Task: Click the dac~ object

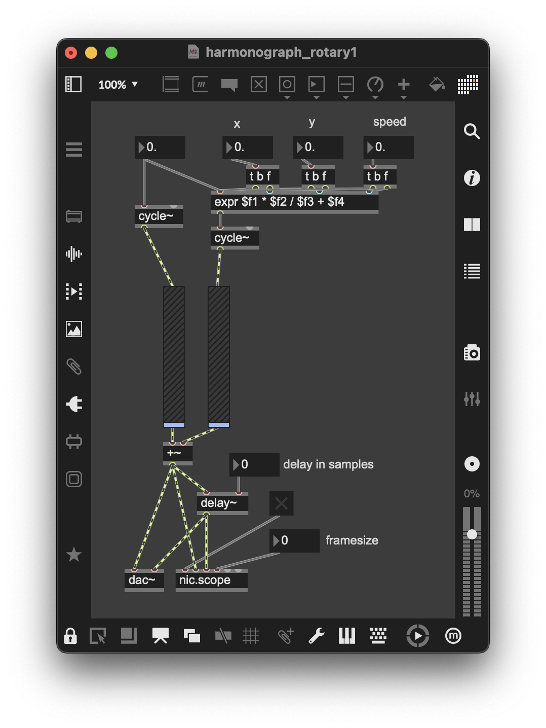Action: (x=144, y=580)
